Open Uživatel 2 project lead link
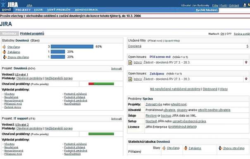 tap(22, 125)
